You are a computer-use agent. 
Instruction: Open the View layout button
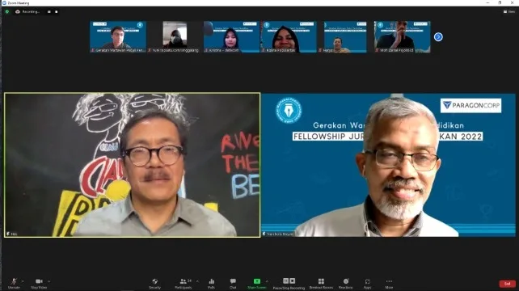[x=509, y=11]
